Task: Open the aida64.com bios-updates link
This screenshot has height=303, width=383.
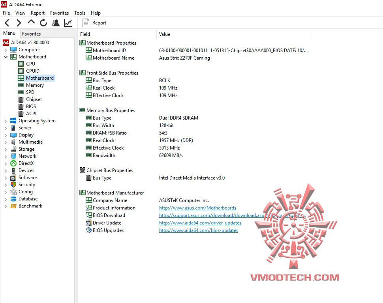Action: 199,230
